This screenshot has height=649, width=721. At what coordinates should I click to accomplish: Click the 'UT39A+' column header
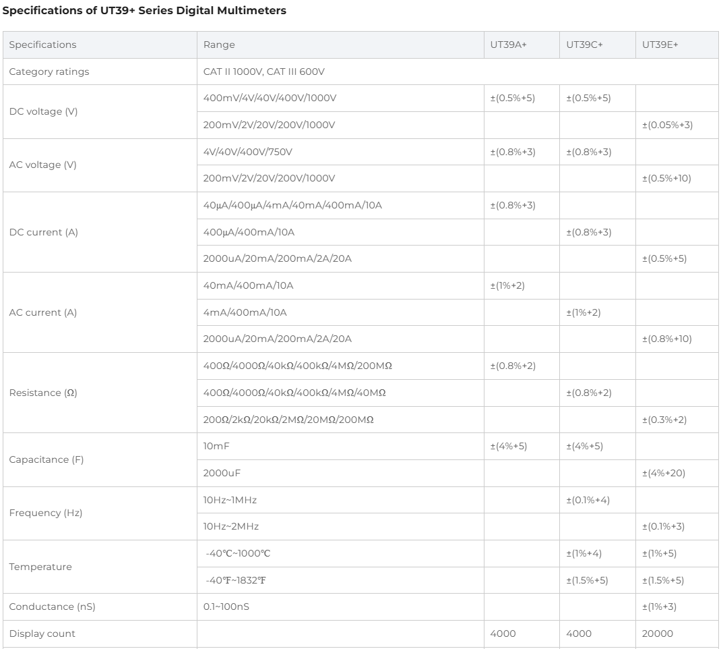pos(522,45)
